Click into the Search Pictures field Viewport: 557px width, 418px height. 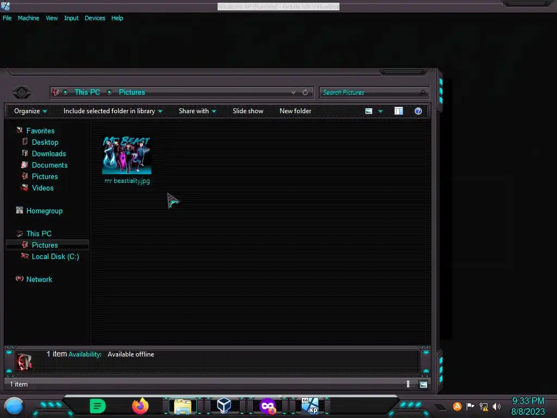coord(374,93)
